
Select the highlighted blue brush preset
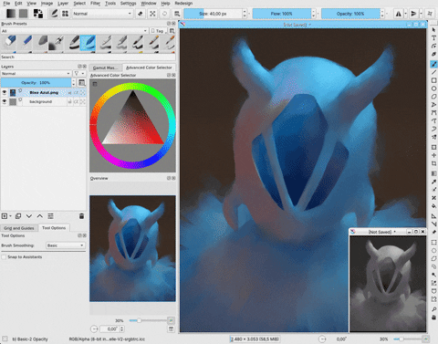pyautogui.click(x=89, y=42)
